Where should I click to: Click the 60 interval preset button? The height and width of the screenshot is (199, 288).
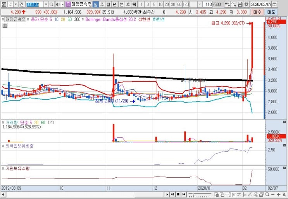pyautogui.click(x=179, y=4)
